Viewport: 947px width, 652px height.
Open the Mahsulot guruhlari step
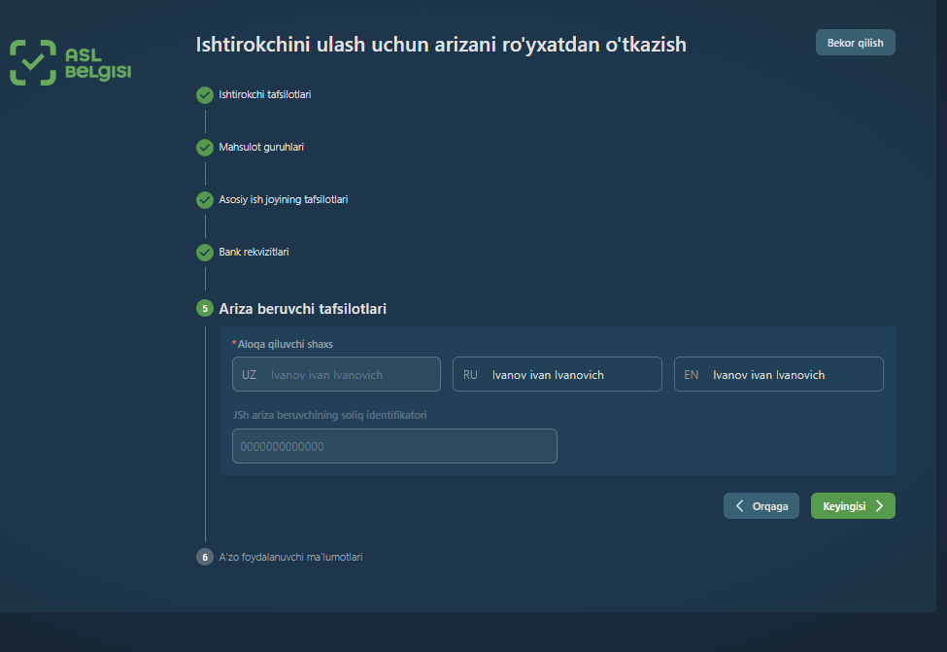point(261,148)
